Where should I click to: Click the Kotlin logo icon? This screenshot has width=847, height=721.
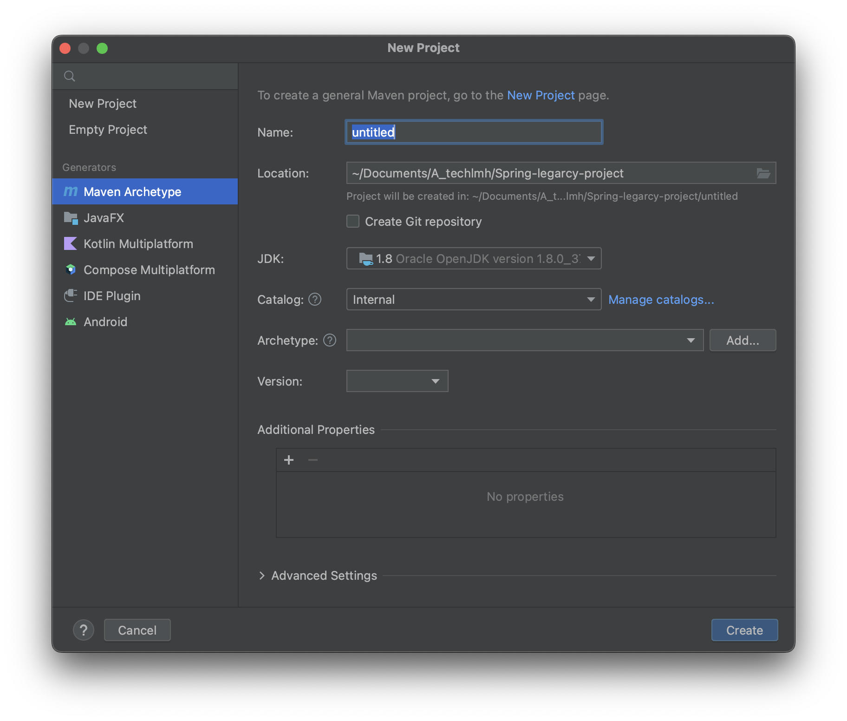(71, 243)
